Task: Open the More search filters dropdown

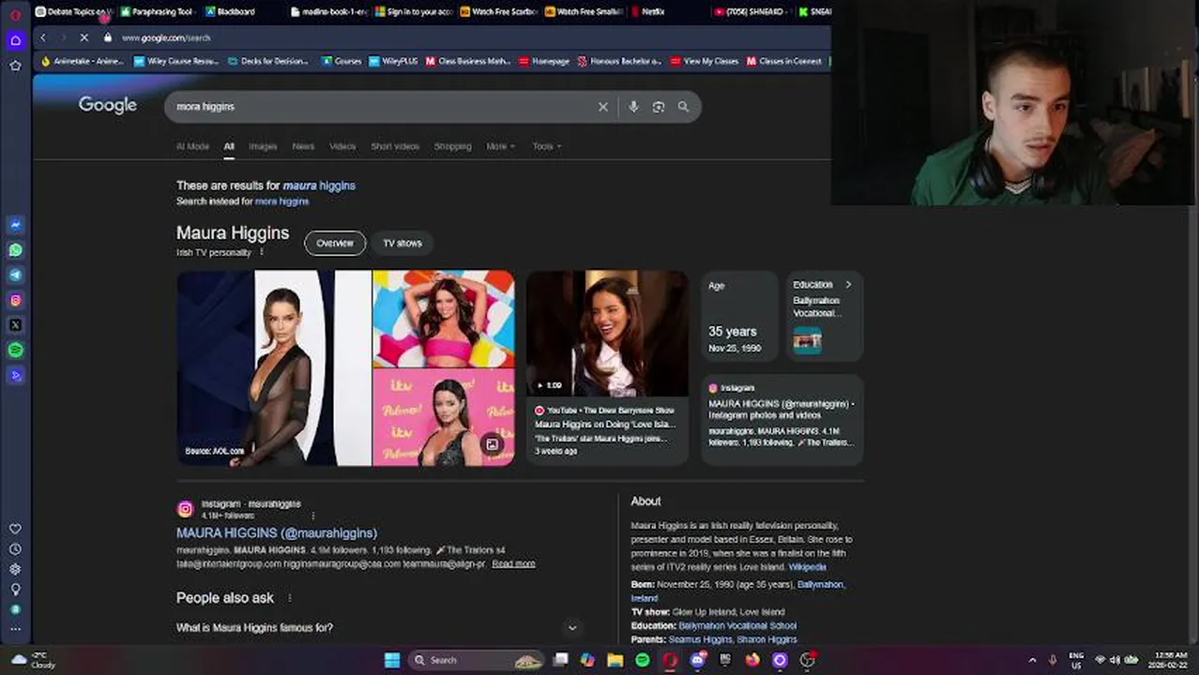Action: (500, 146)
